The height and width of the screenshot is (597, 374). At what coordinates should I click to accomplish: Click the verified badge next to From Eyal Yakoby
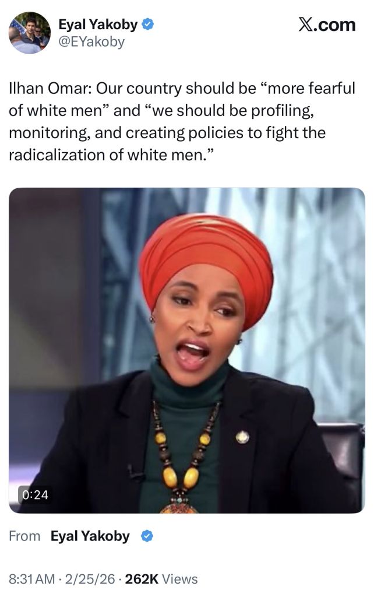click(147, 536)
